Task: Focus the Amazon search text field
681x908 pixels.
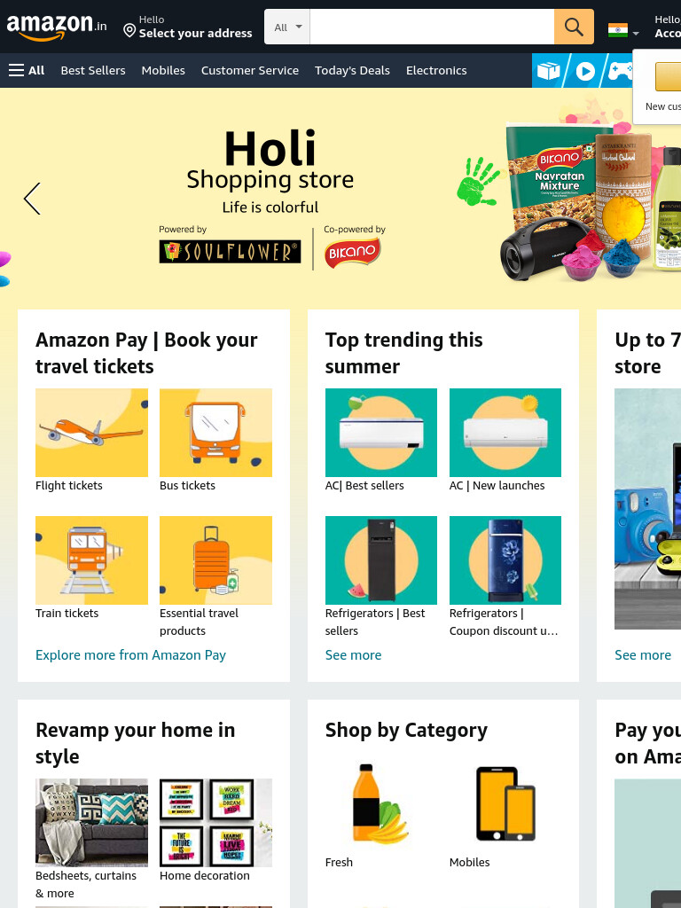Action: point(432,27)
